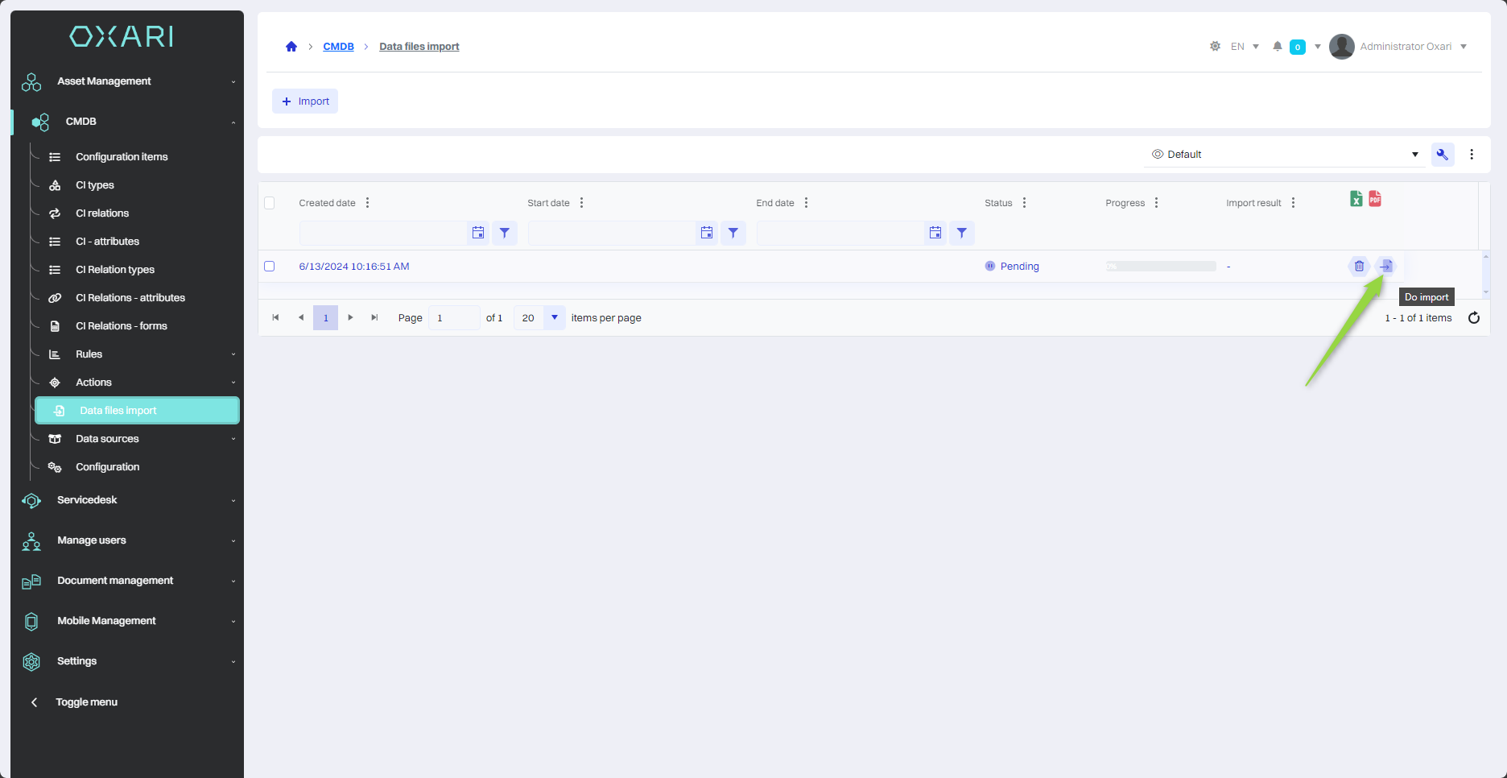Click the Import button

pyautogui.click(x=305, y=101)
